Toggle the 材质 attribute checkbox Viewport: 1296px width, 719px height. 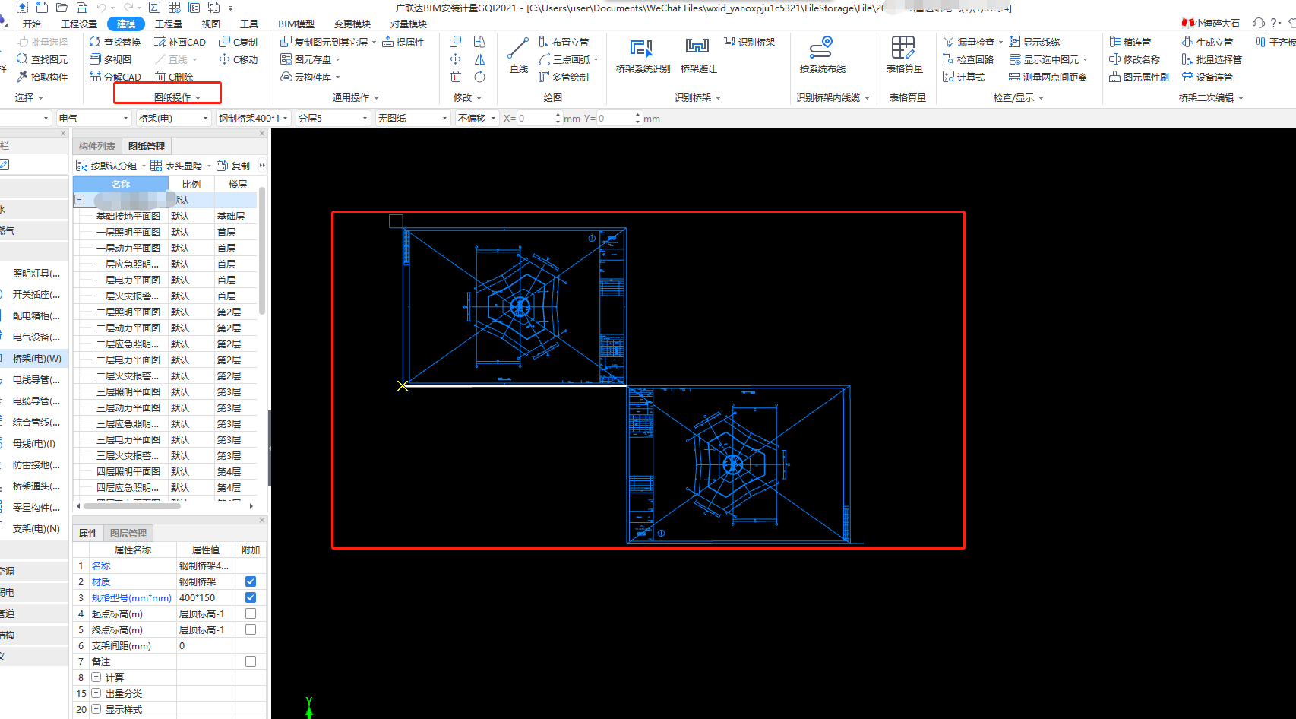(251, 581)
